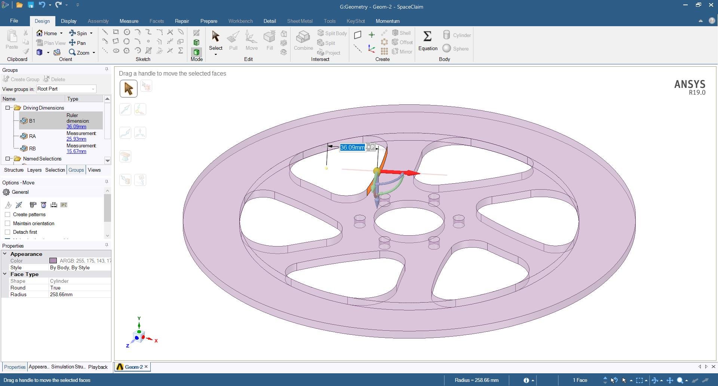This screenshot has height=386, width=718.
Task: Open the Structure panel tab
Action: coord(14,170)
